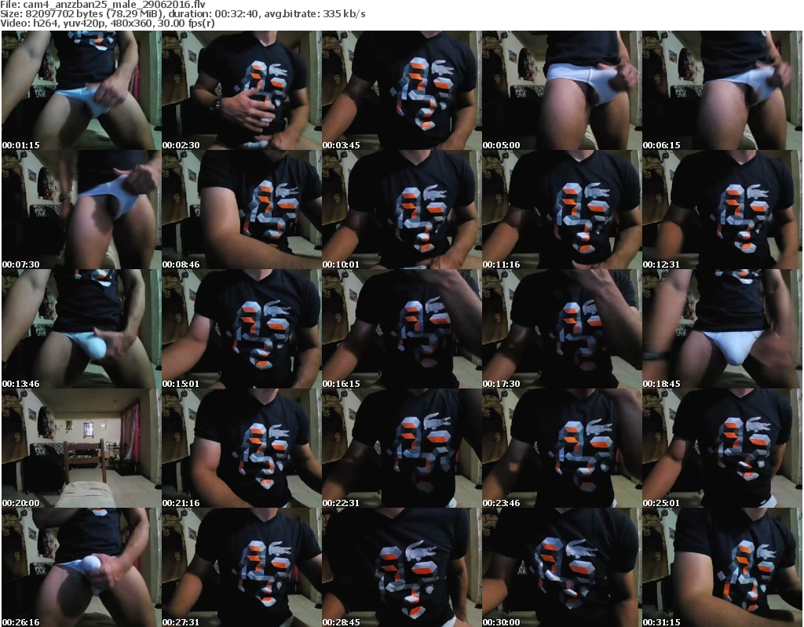Viewport: 804px width, 627px height.
Task: Open the thumbnail stamped 00:26:16
Action: tap(81, 567)
